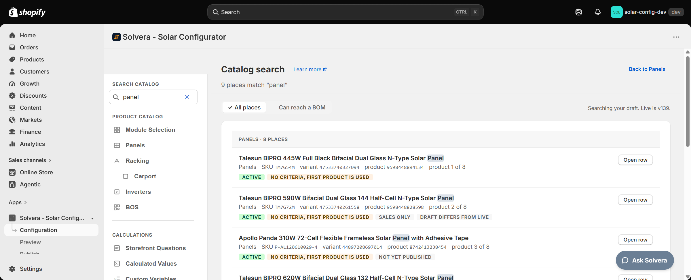The image size is (691, 280).
Task: Click the Carport square icon
Action: [126, 176]
